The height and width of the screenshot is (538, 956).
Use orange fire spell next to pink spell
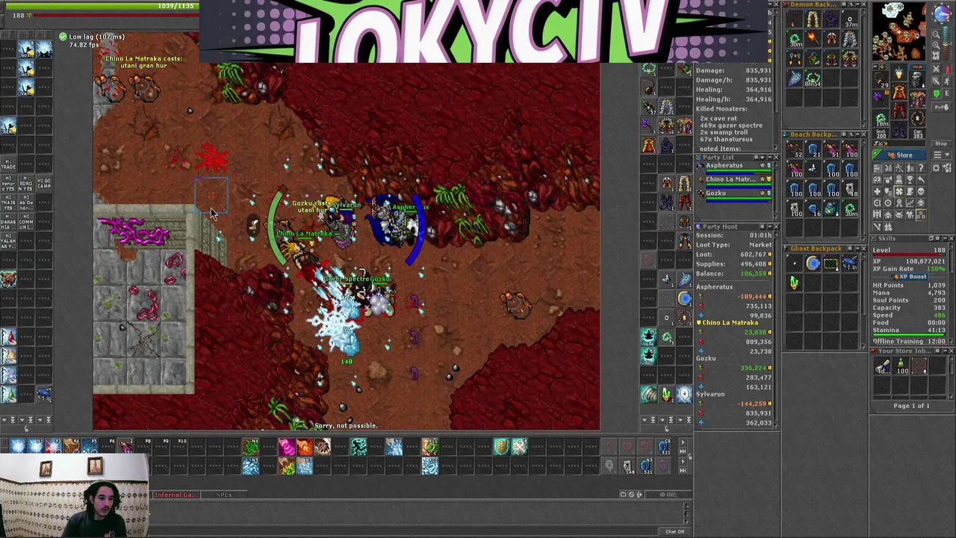point(305,447)
